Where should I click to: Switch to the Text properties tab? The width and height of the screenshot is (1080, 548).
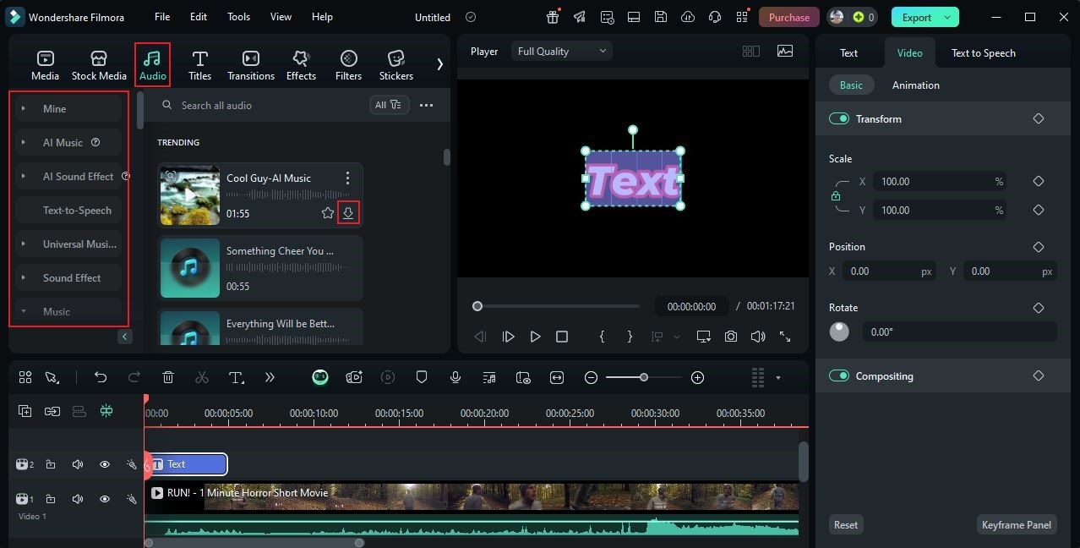[x=848, y=52]
